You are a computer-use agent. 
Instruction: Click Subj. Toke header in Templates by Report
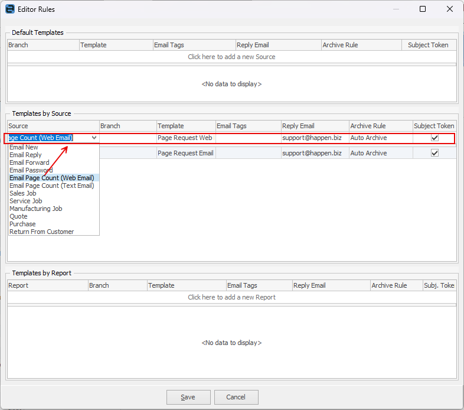[x=439, y=285]
